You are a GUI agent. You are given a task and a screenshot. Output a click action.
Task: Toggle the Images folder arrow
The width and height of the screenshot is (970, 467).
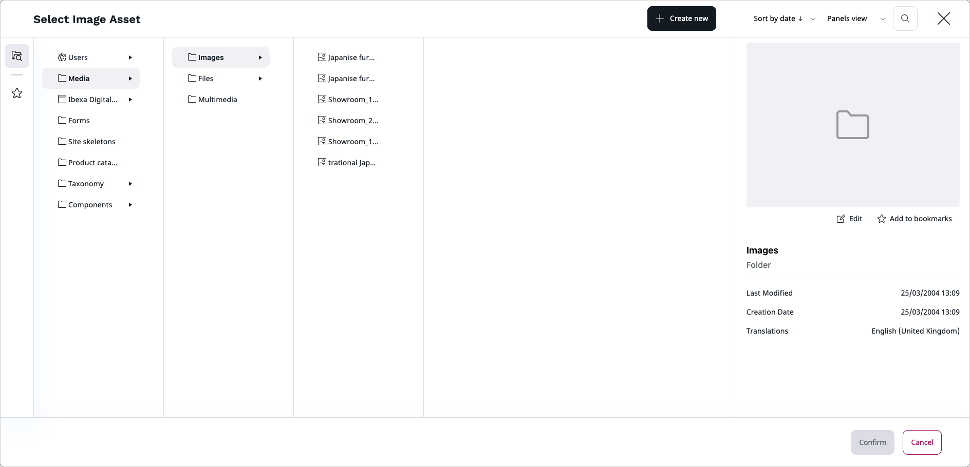[x=260, y=57]
